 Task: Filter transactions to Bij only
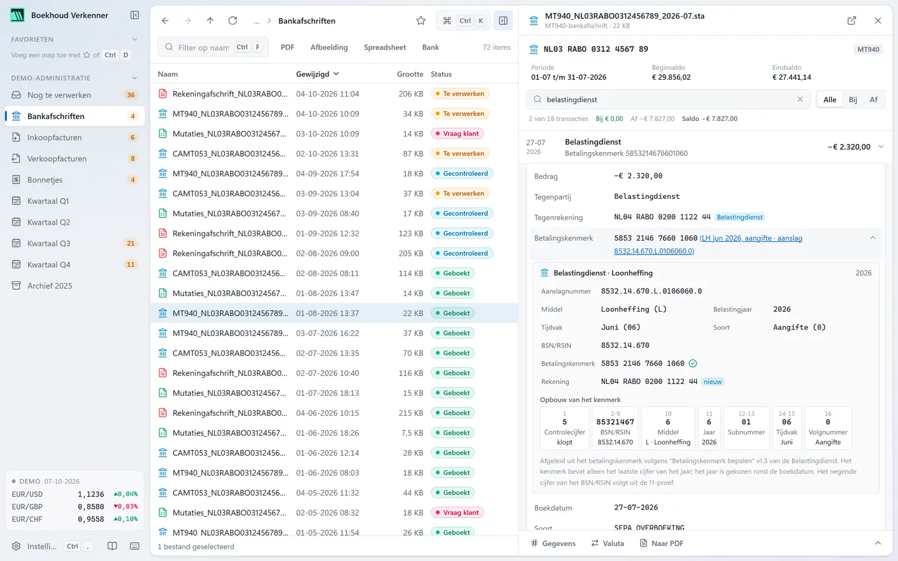click(x=853, y=99)
